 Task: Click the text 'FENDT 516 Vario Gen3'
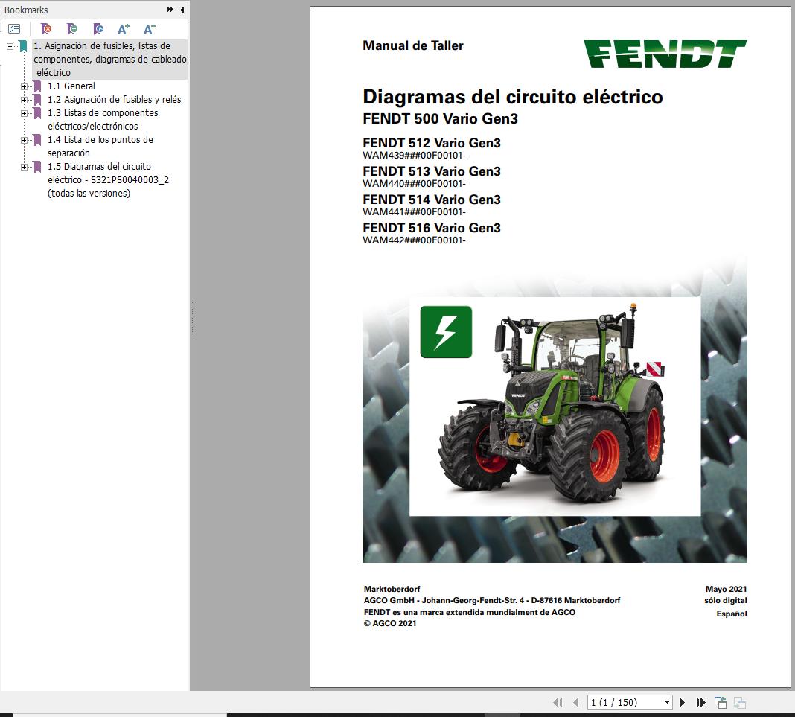(x=432, y=228)
